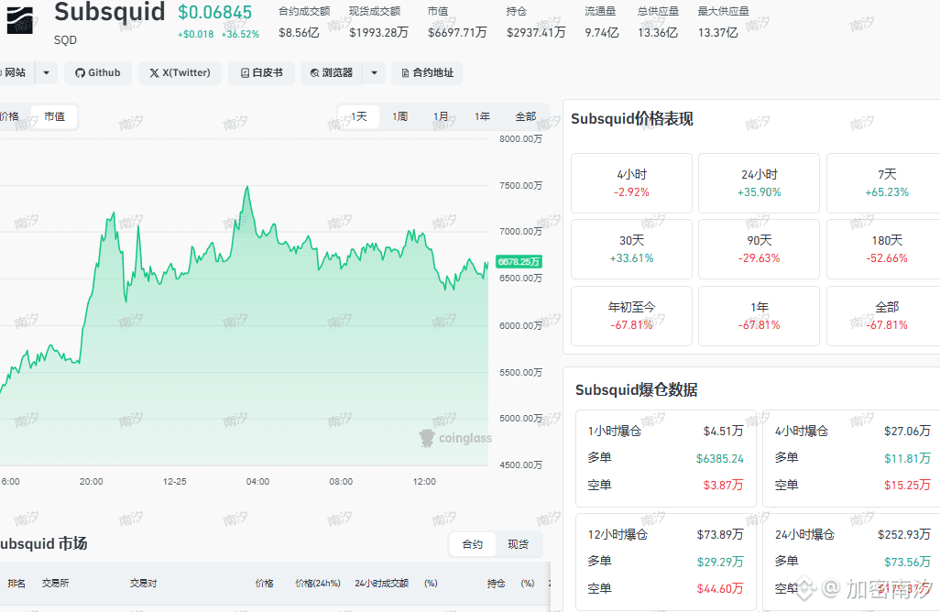Viewport: 940px width, 612px height.
Task: Switch market table to 合约 tab
Action: (x=473, y=544)
